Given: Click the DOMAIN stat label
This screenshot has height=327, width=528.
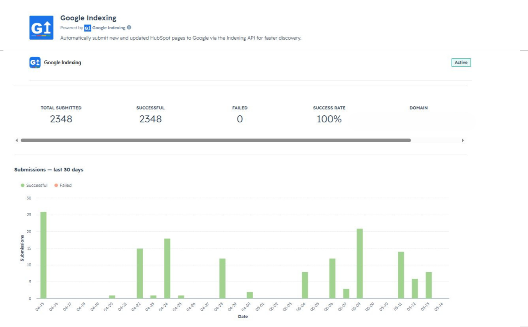Looking at the screenshot, I should point(419,108).
